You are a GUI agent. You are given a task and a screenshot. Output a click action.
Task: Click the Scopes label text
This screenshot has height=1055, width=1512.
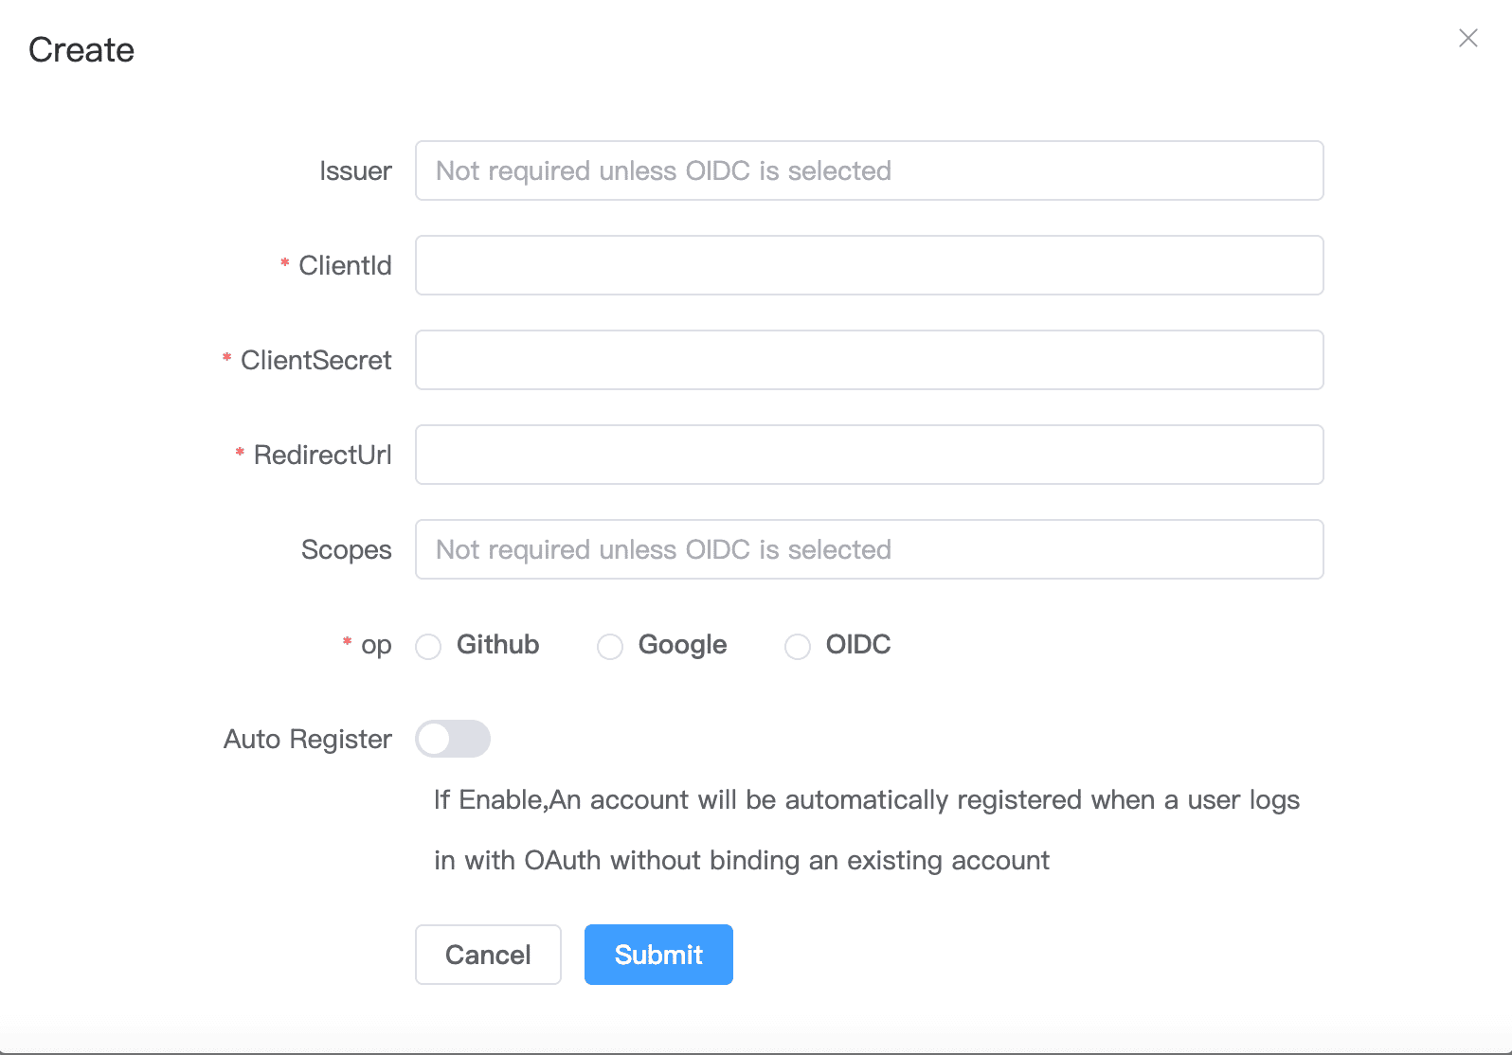pos(347,549)
